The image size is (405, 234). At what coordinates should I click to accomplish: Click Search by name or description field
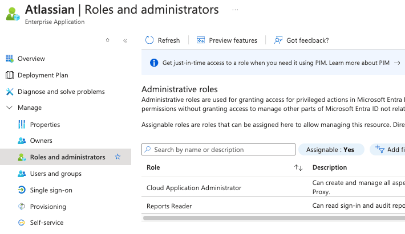click(218, 150)
